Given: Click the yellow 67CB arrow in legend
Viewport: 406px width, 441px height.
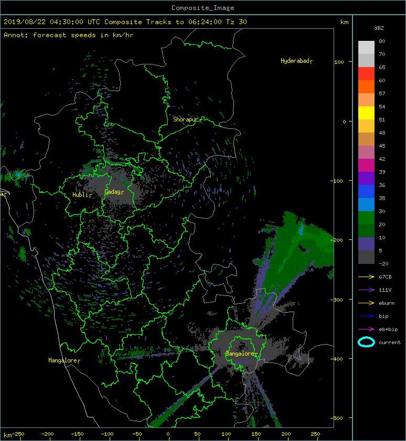Looking at the screenshot, I should point(366,277).
